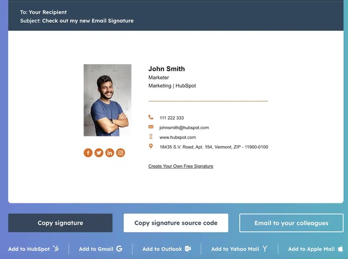Click the address 18435 S.V. Road

point(214,147)
